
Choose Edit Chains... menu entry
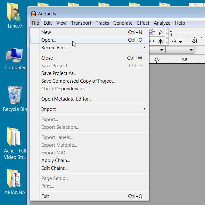click(89, 168)
